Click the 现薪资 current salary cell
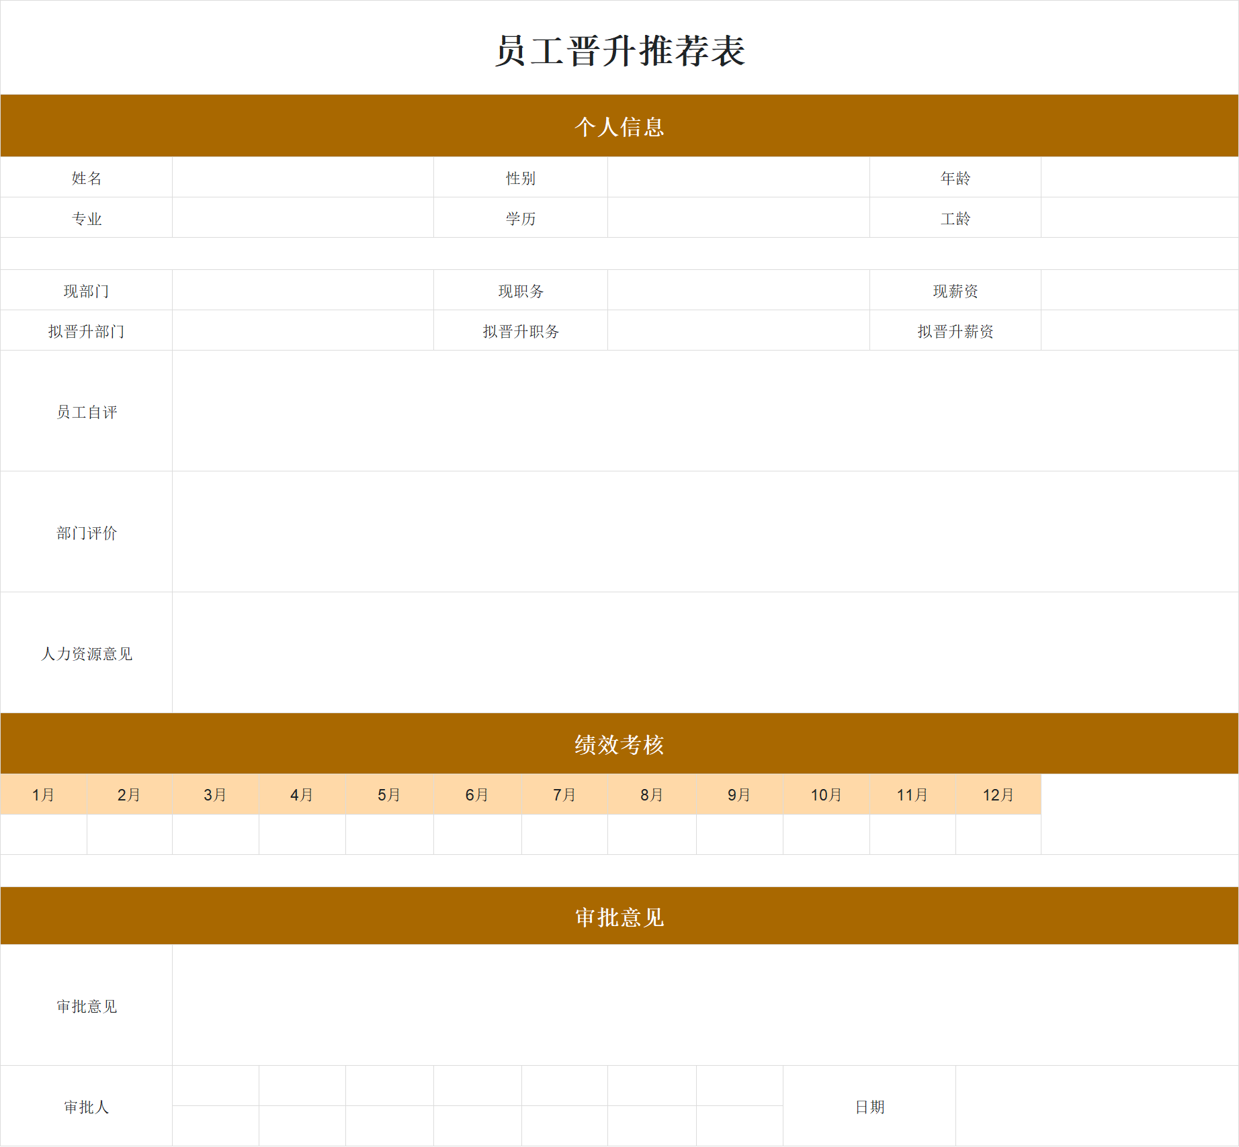The image size is (1239, 1147). click(1139, 290)
